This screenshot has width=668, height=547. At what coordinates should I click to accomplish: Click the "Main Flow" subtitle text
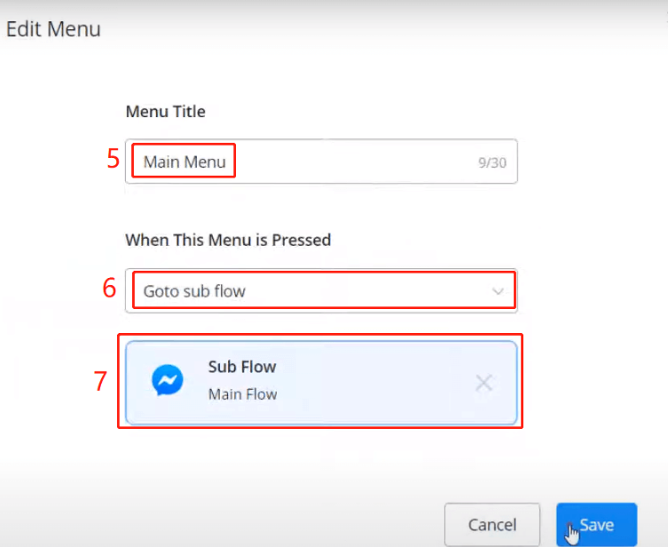click(x=242, y=394)
